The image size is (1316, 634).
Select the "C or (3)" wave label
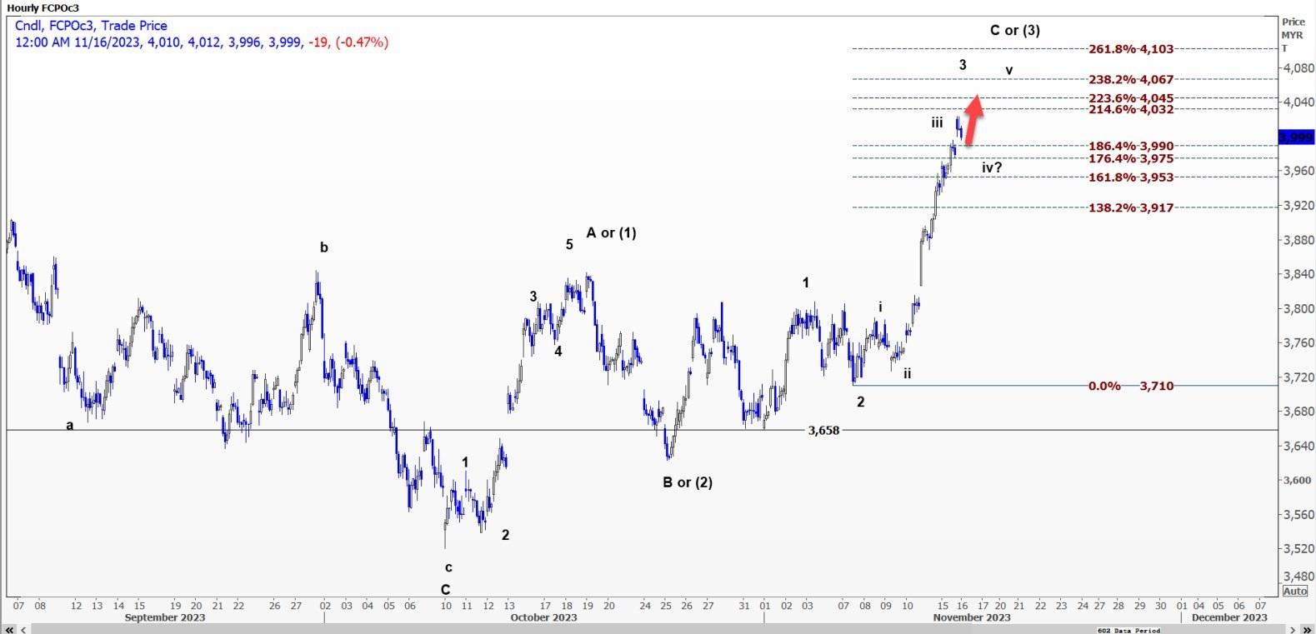point(1014,30)
